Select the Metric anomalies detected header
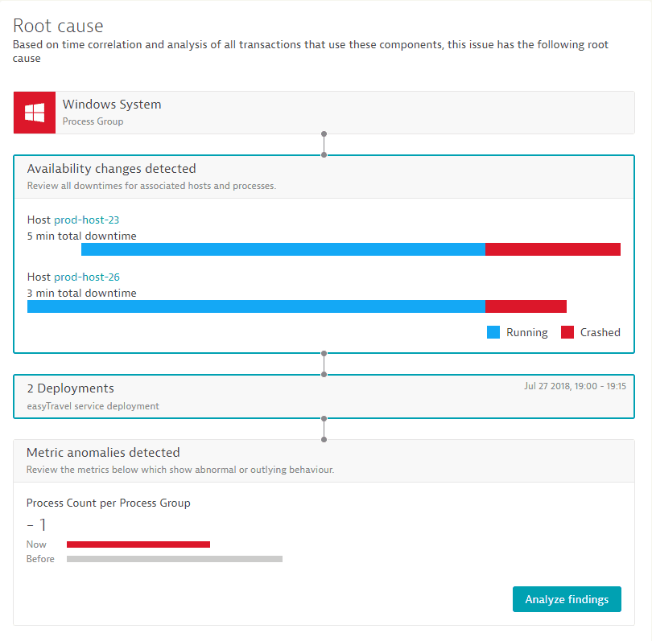The image size is (652, 641). 103,452
